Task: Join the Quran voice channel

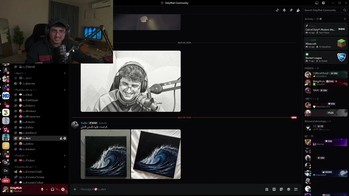Action: [x=40, y=84]
